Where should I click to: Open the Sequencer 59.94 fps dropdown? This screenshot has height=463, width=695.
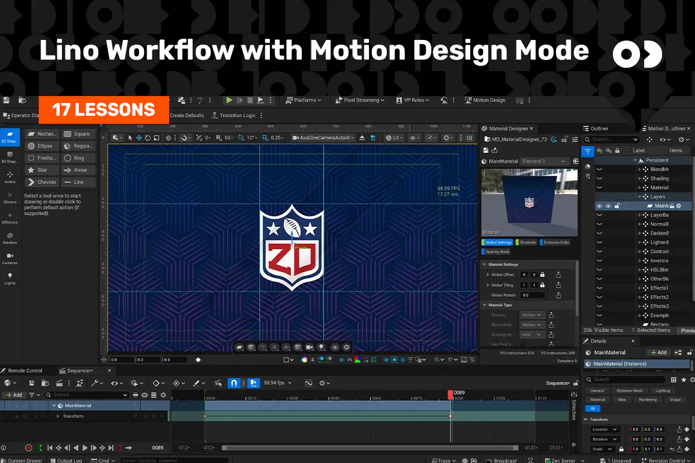click(278, 383)
